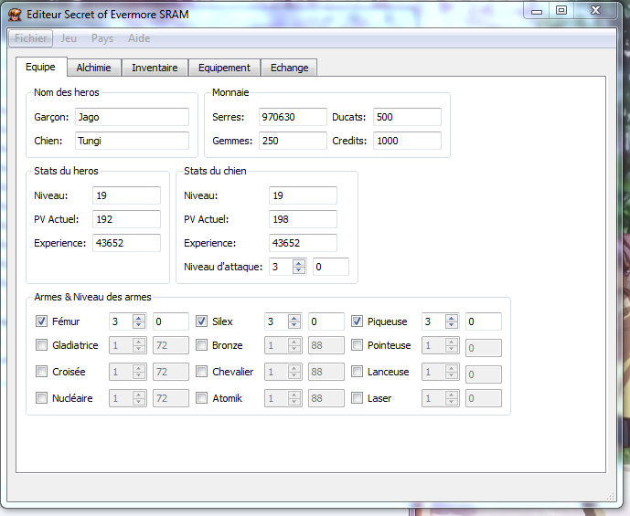Click the app icon in title bar
Image resolution: width=630 pixels, height=516 pixels.
[15, 14]
